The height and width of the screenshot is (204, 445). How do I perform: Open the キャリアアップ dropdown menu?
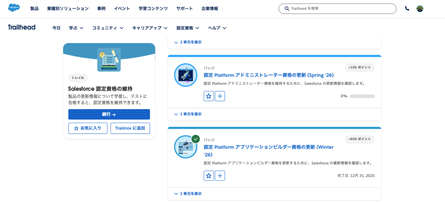point(150,28)
